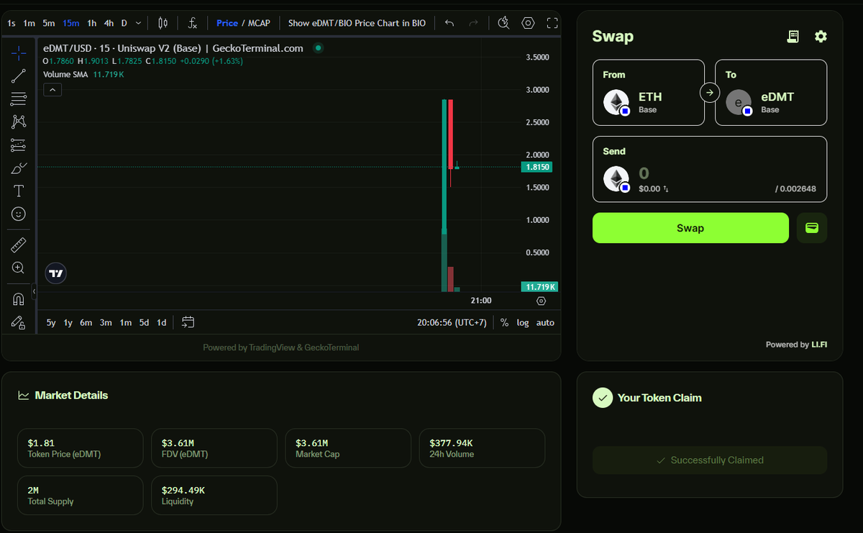Image resolution: width=863 pixels, height=533 pixels.
Task: Open the Fibonacci retracement tool
Action: (x=19, y=99)
